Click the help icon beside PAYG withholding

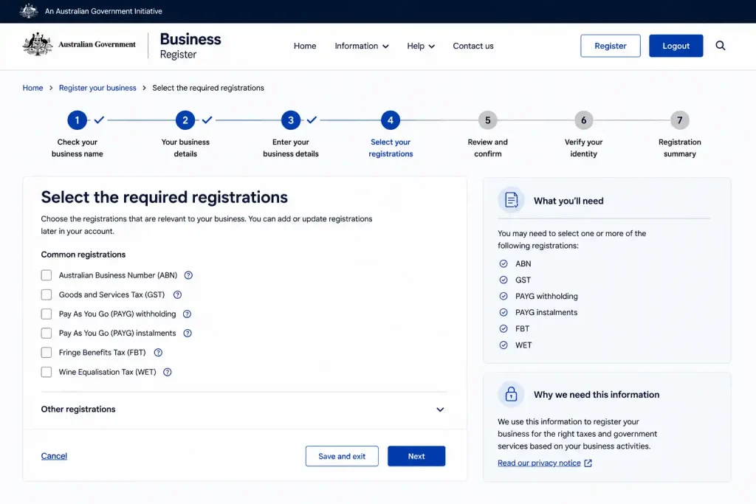tap(187, 314)
